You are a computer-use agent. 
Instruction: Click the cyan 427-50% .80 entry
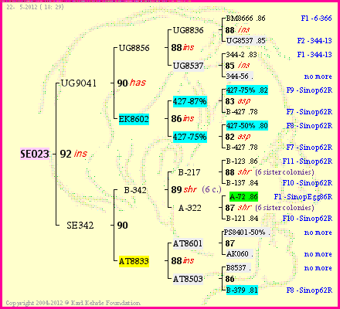point(247,126)
